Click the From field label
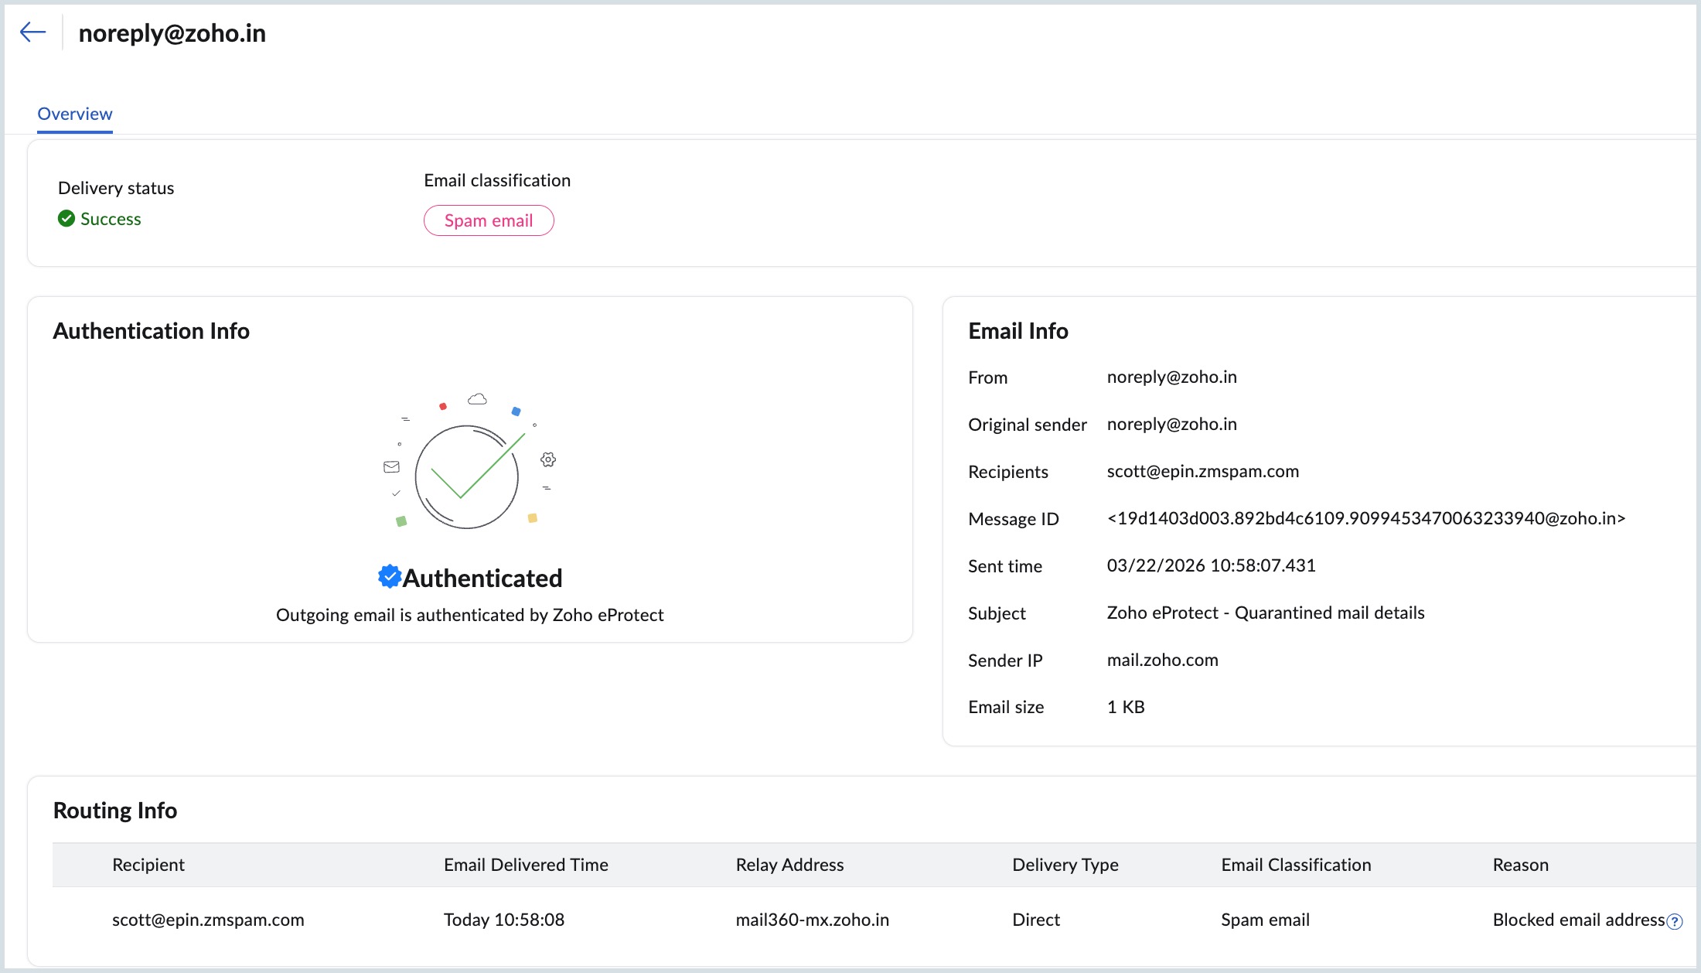This screenshot has width=1701, height=973. (x=988, y=377)
